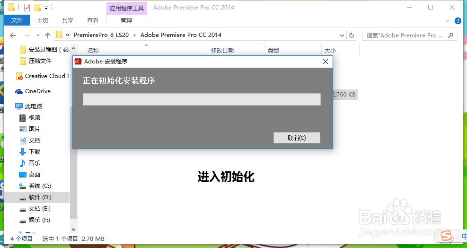Click the new folder quick access icon
Image resolution: width=467 pixels, height=248 pixels.
click(37, 8)
